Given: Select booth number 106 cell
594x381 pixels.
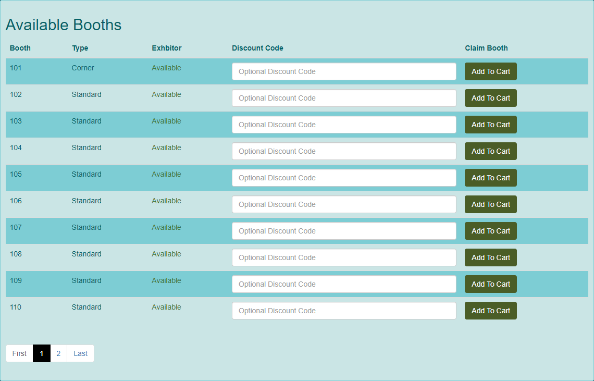Looking at the screenshot, I should pyautogui.click(x=16, y=201).
